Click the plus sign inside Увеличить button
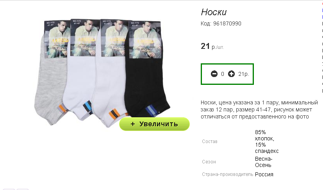This screenshot has height=190, width=323. coord(133,124)
